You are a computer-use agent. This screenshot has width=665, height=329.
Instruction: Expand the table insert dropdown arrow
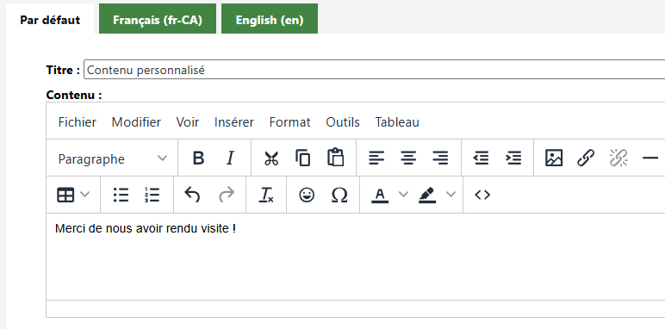click(84, 195)
